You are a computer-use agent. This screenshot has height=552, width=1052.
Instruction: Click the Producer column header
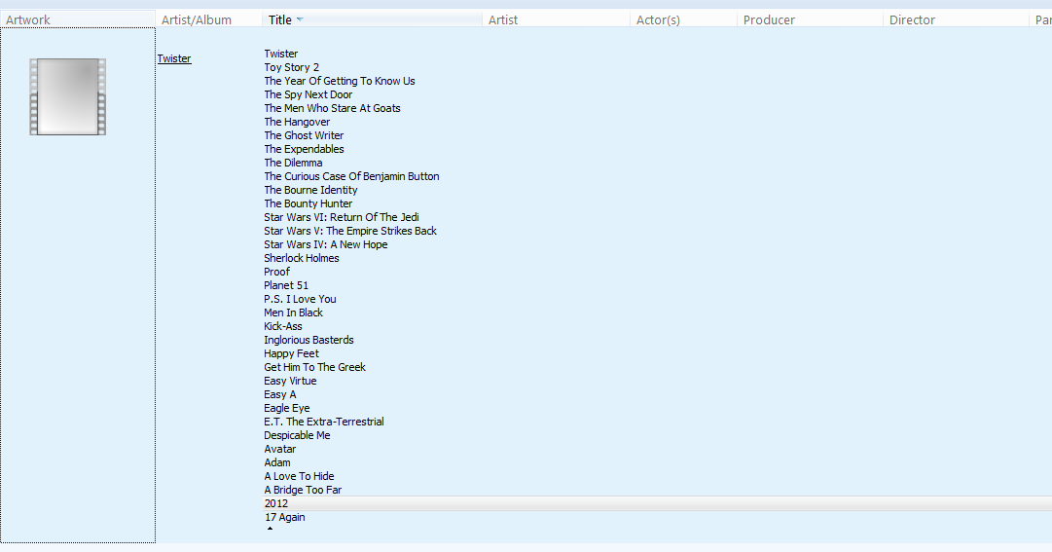[x=769, y=19]
